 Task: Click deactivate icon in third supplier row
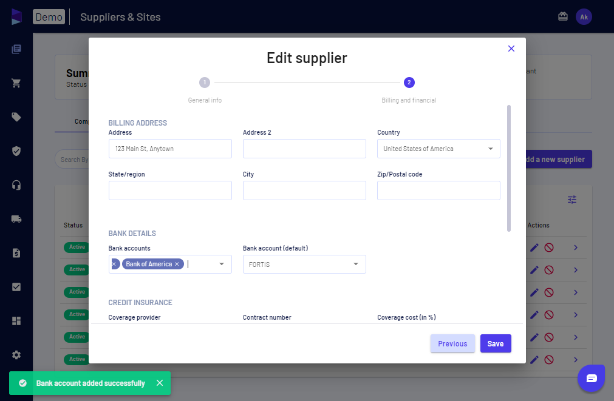point(549,292)
